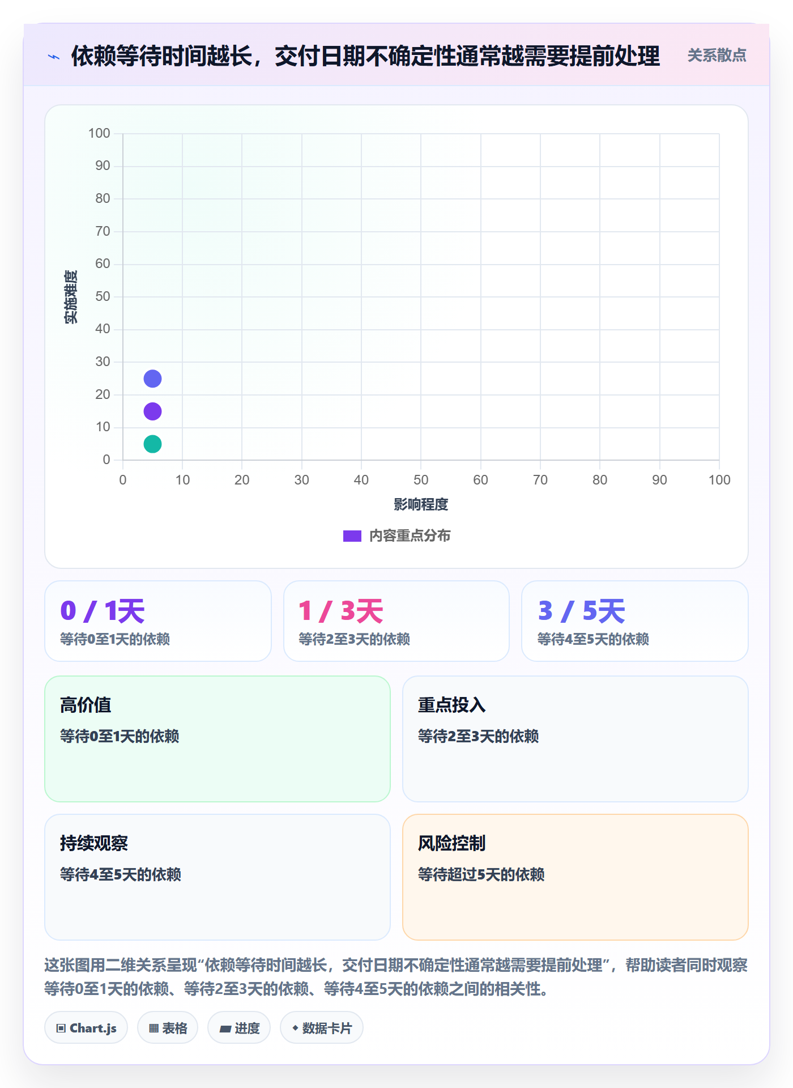Open the 1 / 3天 stat card

[x=396, y=621]
